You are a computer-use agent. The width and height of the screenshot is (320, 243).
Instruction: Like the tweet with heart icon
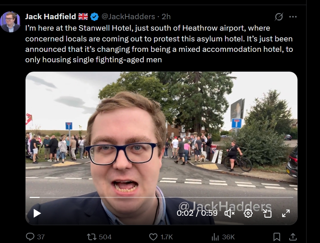tap(153, 237)
